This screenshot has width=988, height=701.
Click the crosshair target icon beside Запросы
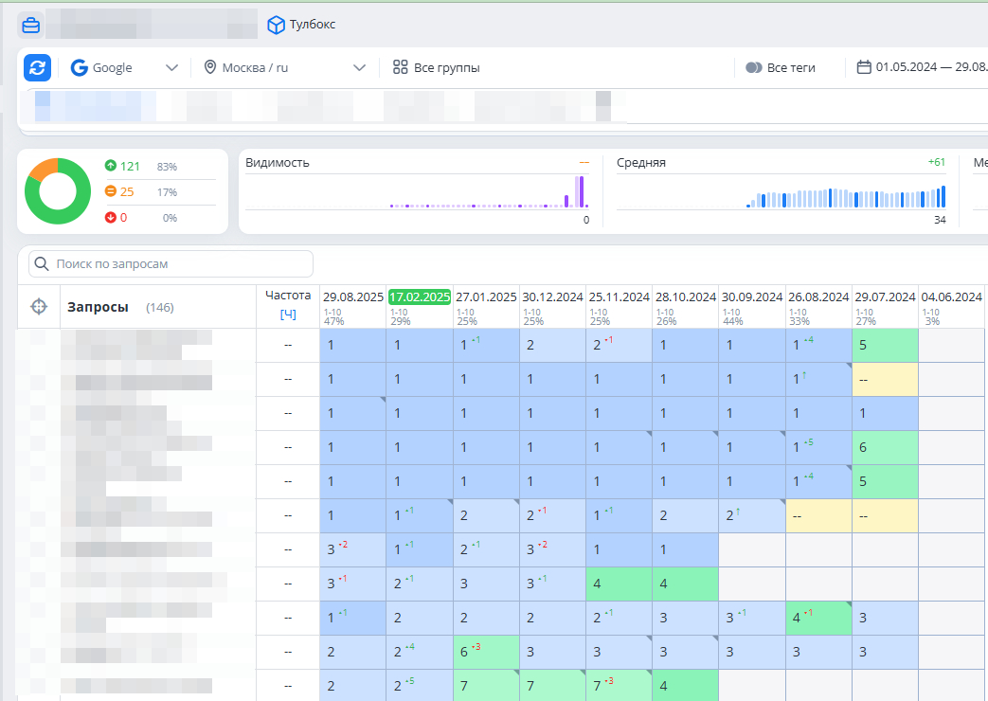click(39, 306)
